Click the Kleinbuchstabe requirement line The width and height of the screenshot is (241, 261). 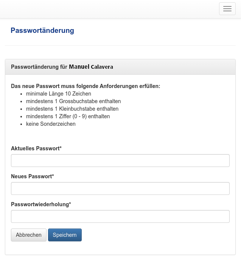pyautogui.click(x=72, y=109)
